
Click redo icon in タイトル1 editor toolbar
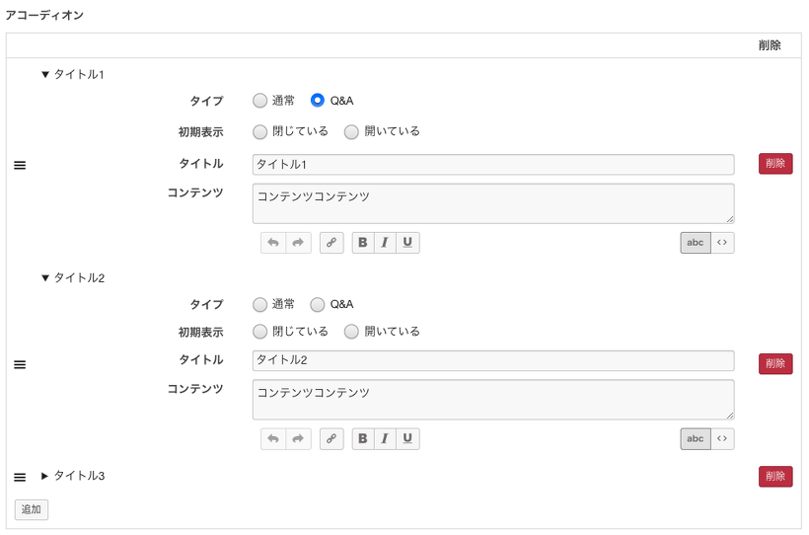click(298, 243)
